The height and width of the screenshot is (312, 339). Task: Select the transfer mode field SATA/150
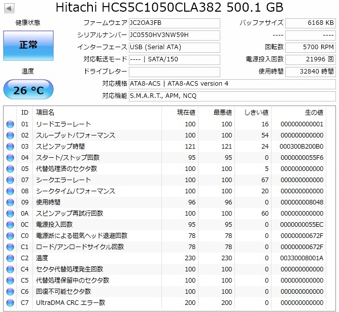175,59
